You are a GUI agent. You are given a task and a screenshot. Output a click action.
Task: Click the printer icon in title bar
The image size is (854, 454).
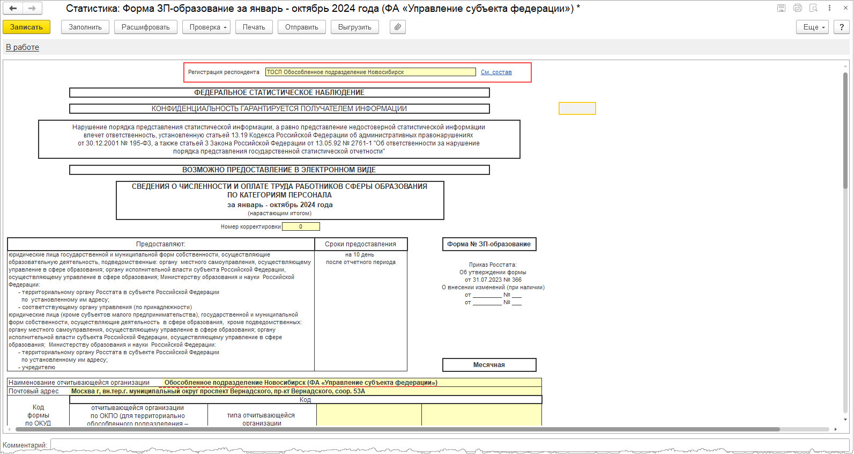coord(798,8)
